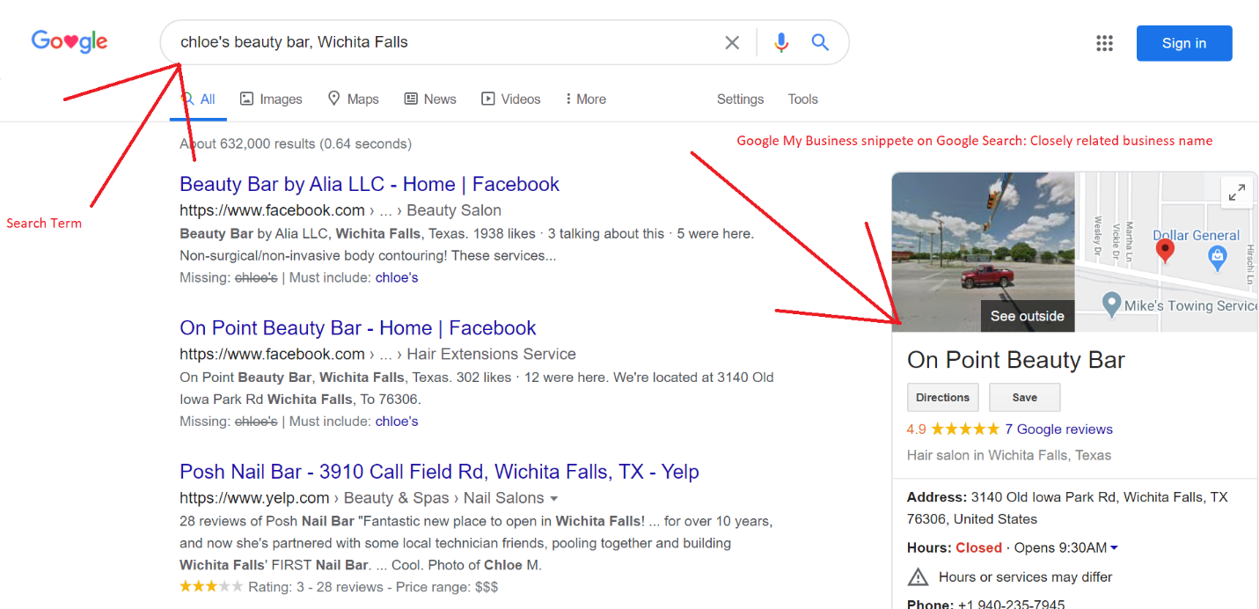Open the Google apps grid
Viewport: 1259px width, 609px height.
pyautogui.click(x=1104, y=43)
